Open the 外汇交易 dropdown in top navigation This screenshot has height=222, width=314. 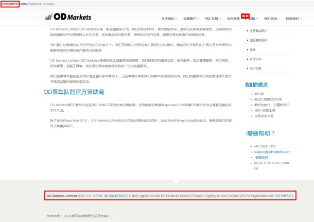point(213,19)
